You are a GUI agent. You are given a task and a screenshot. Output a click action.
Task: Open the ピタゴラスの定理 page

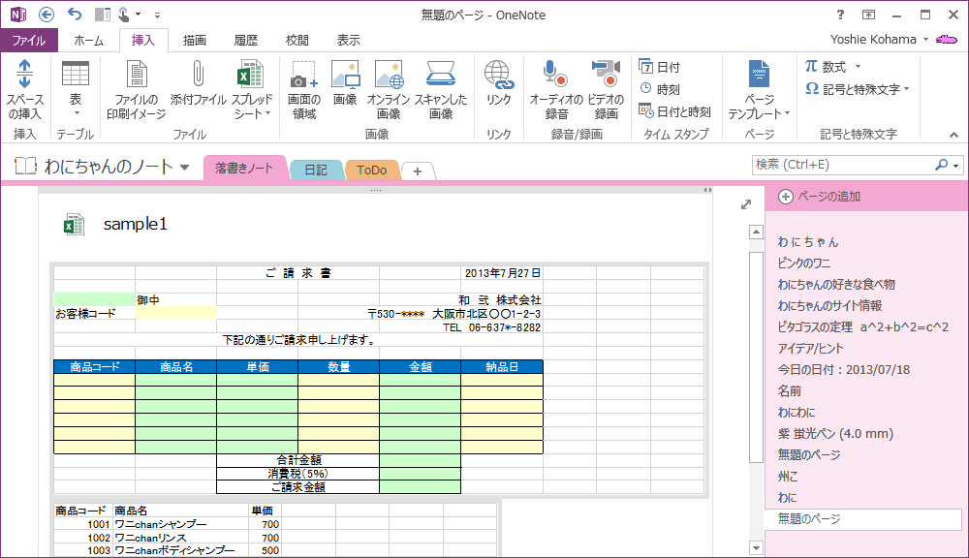pos(862,326)
